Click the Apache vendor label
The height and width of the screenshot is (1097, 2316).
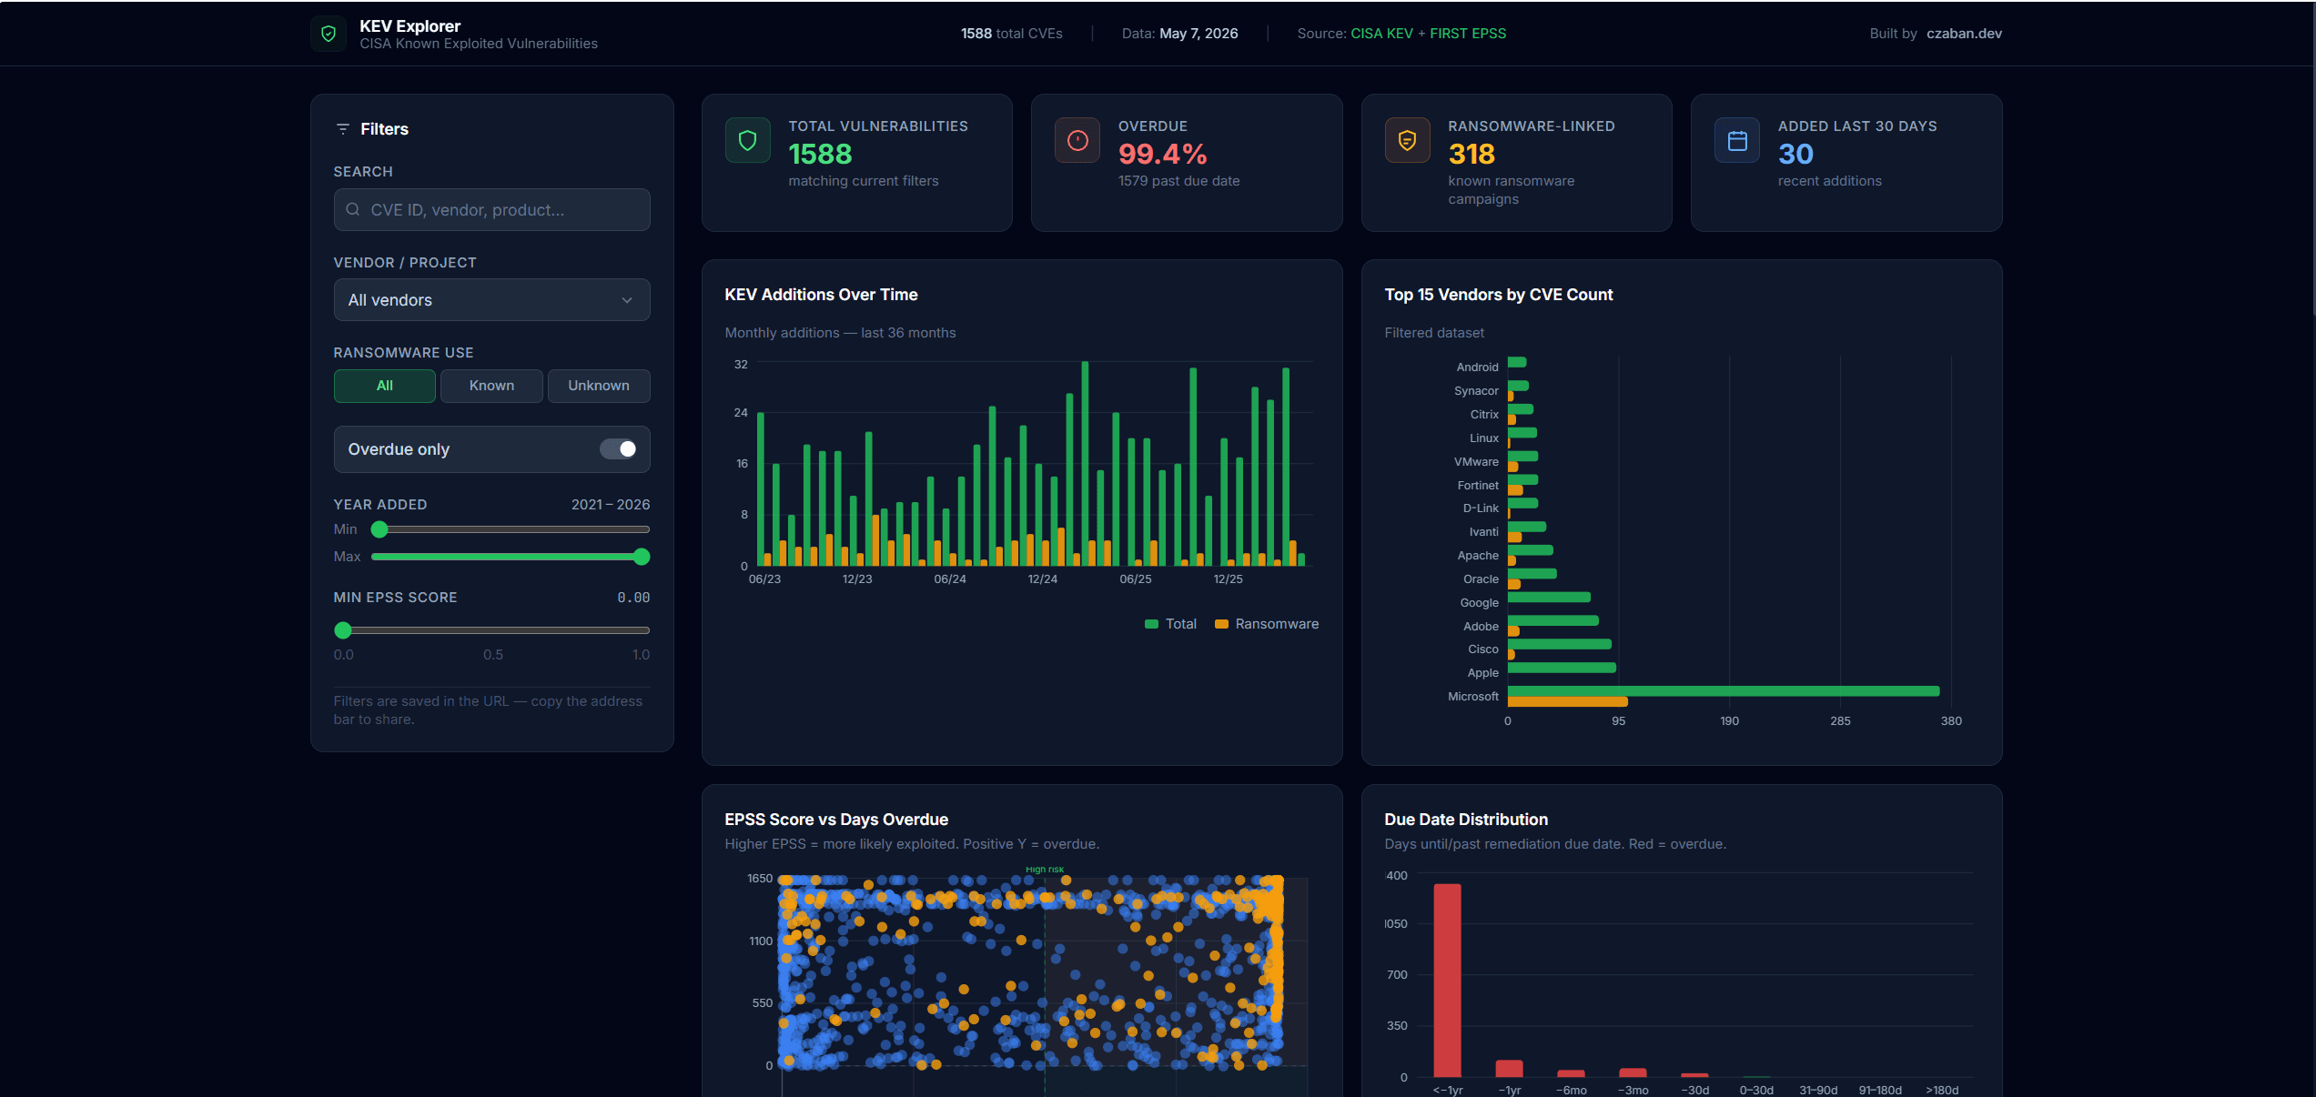[1478, 556]
